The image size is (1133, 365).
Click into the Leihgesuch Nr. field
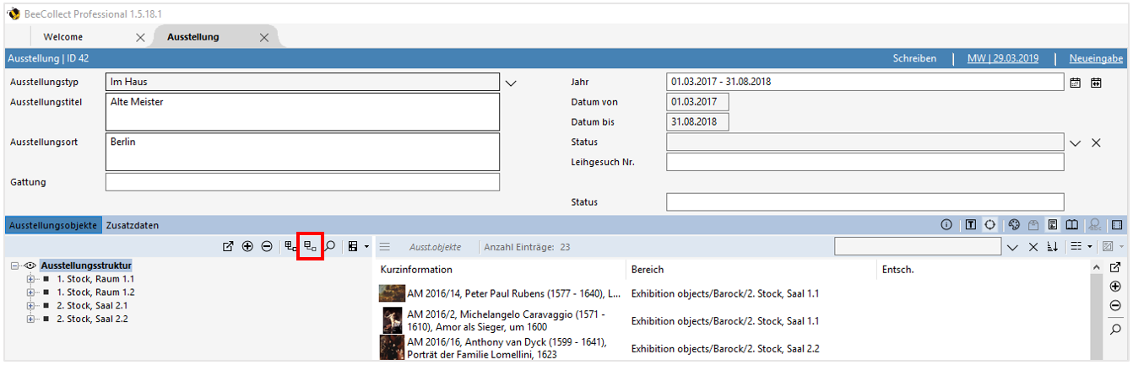tap(865, 162)
